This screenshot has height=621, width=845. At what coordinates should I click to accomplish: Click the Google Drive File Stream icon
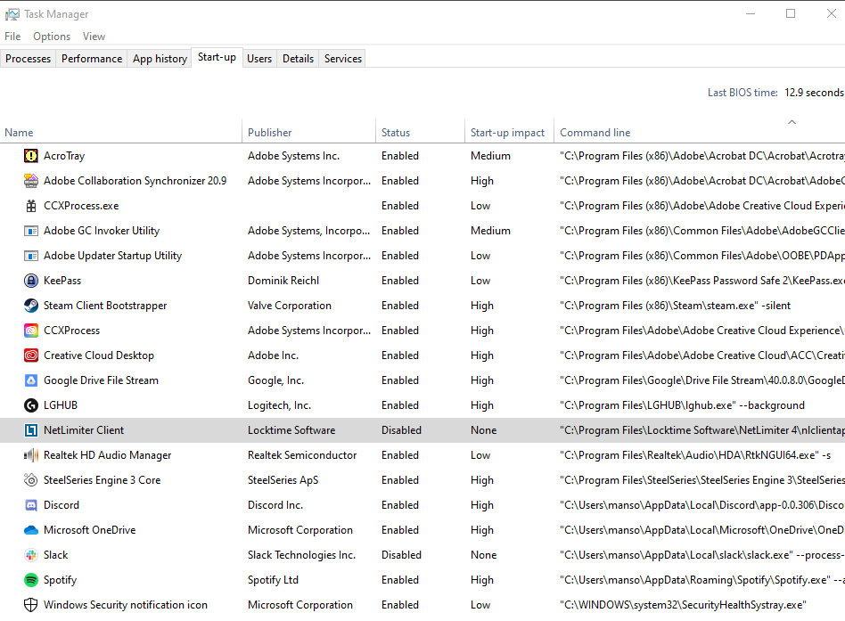coord(31,380)
